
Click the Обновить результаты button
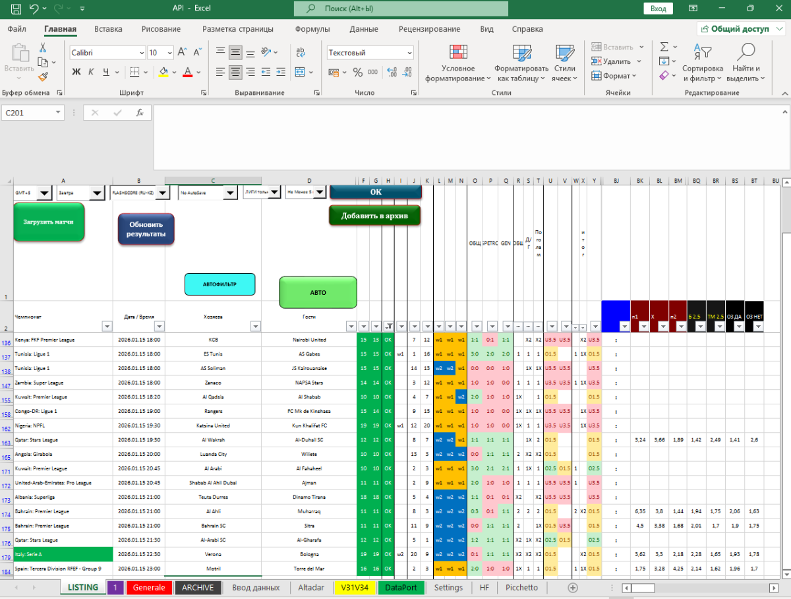click(x=146, y=229)
